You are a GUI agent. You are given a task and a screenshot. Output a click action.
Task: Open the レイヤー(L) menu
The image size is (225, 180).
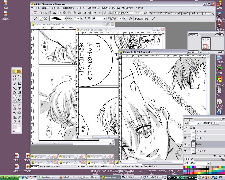coord(81,8)
